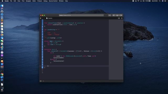Click the Ready activity status field

pyautogui.click(x=81, y=15)
